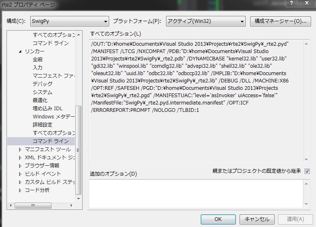Image resolution: width=316 pixels, height=227 pixels.
Task: Click tree scroll up arrow
Action: point(78,35)
